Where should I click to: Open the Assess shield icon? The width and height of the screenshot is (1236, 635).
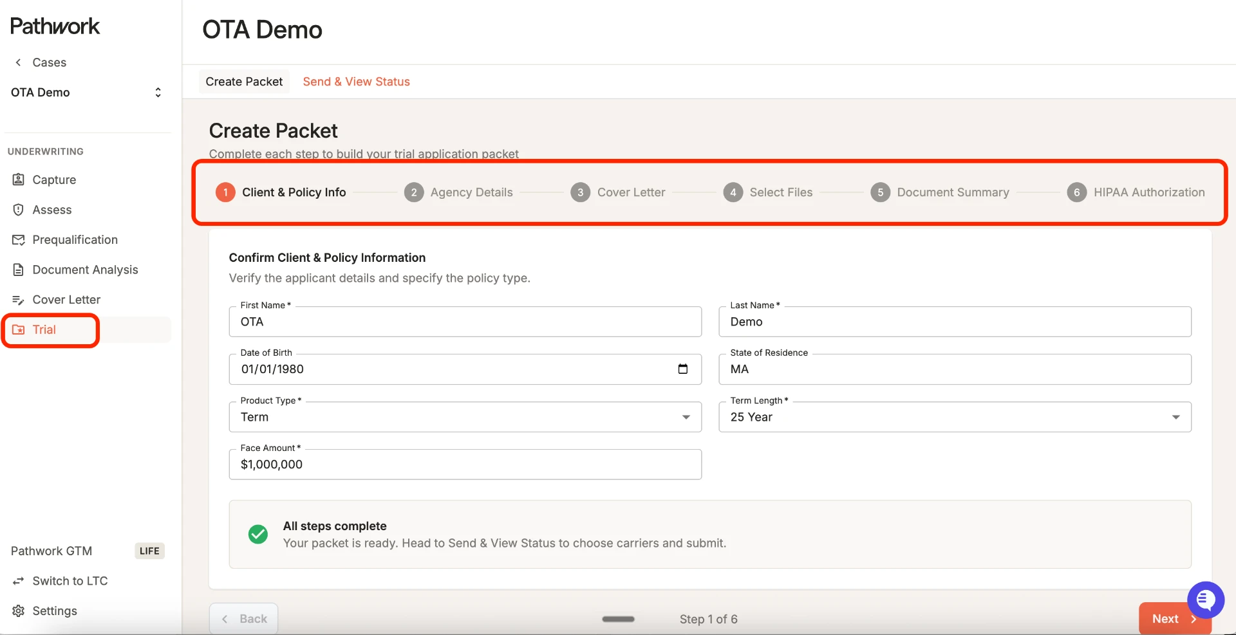[19, 210]
